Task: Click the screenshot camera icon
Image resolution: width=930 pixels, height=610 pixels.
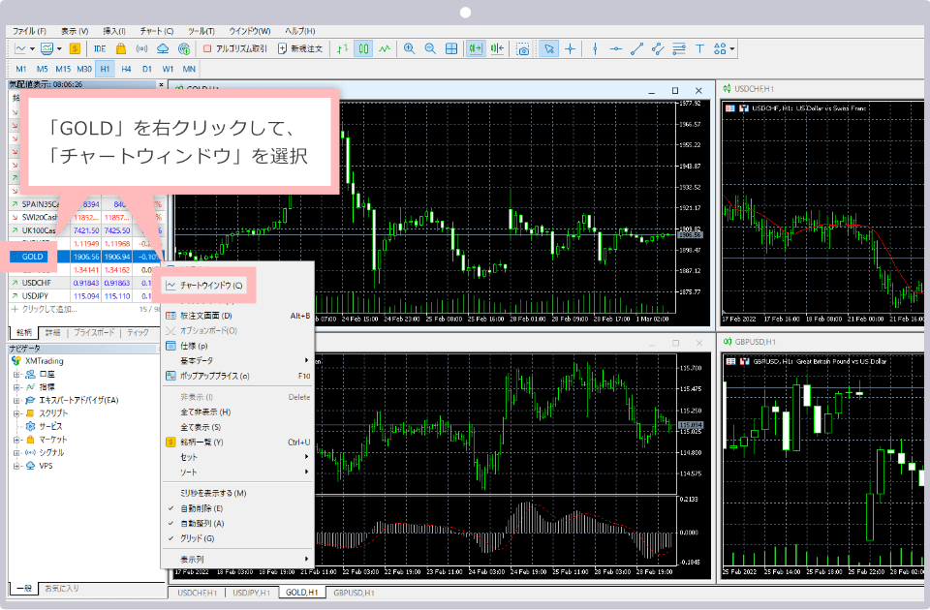Action: pos(523,48)
